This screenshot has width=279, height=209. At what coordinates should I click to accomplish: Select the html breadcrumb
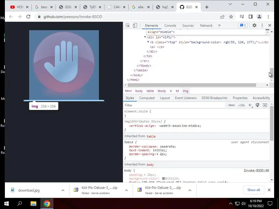[128, 91]
